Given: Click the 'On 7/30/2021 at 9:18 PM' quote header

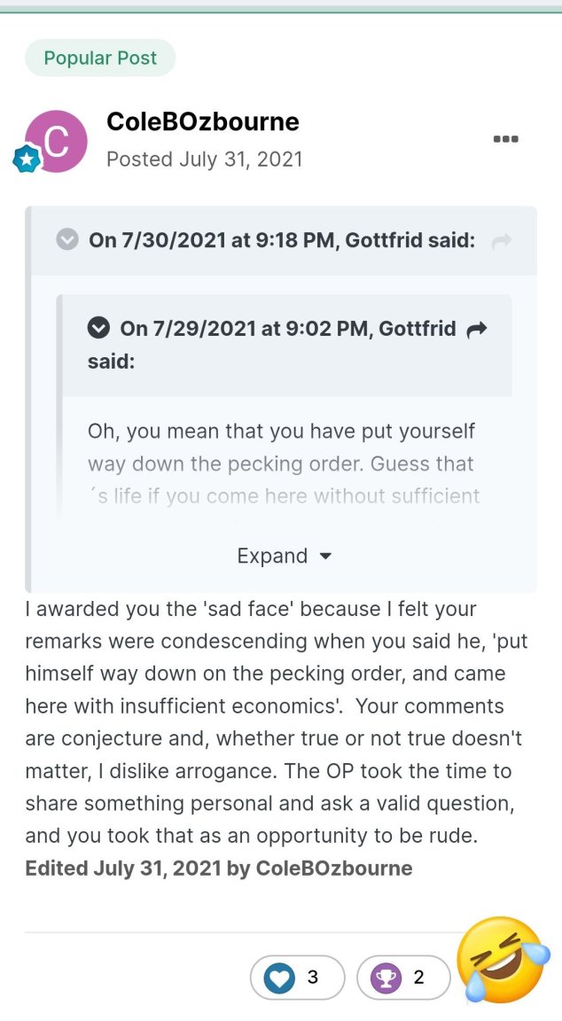Looking at the screenshot, I should click(x=282, y=240).
